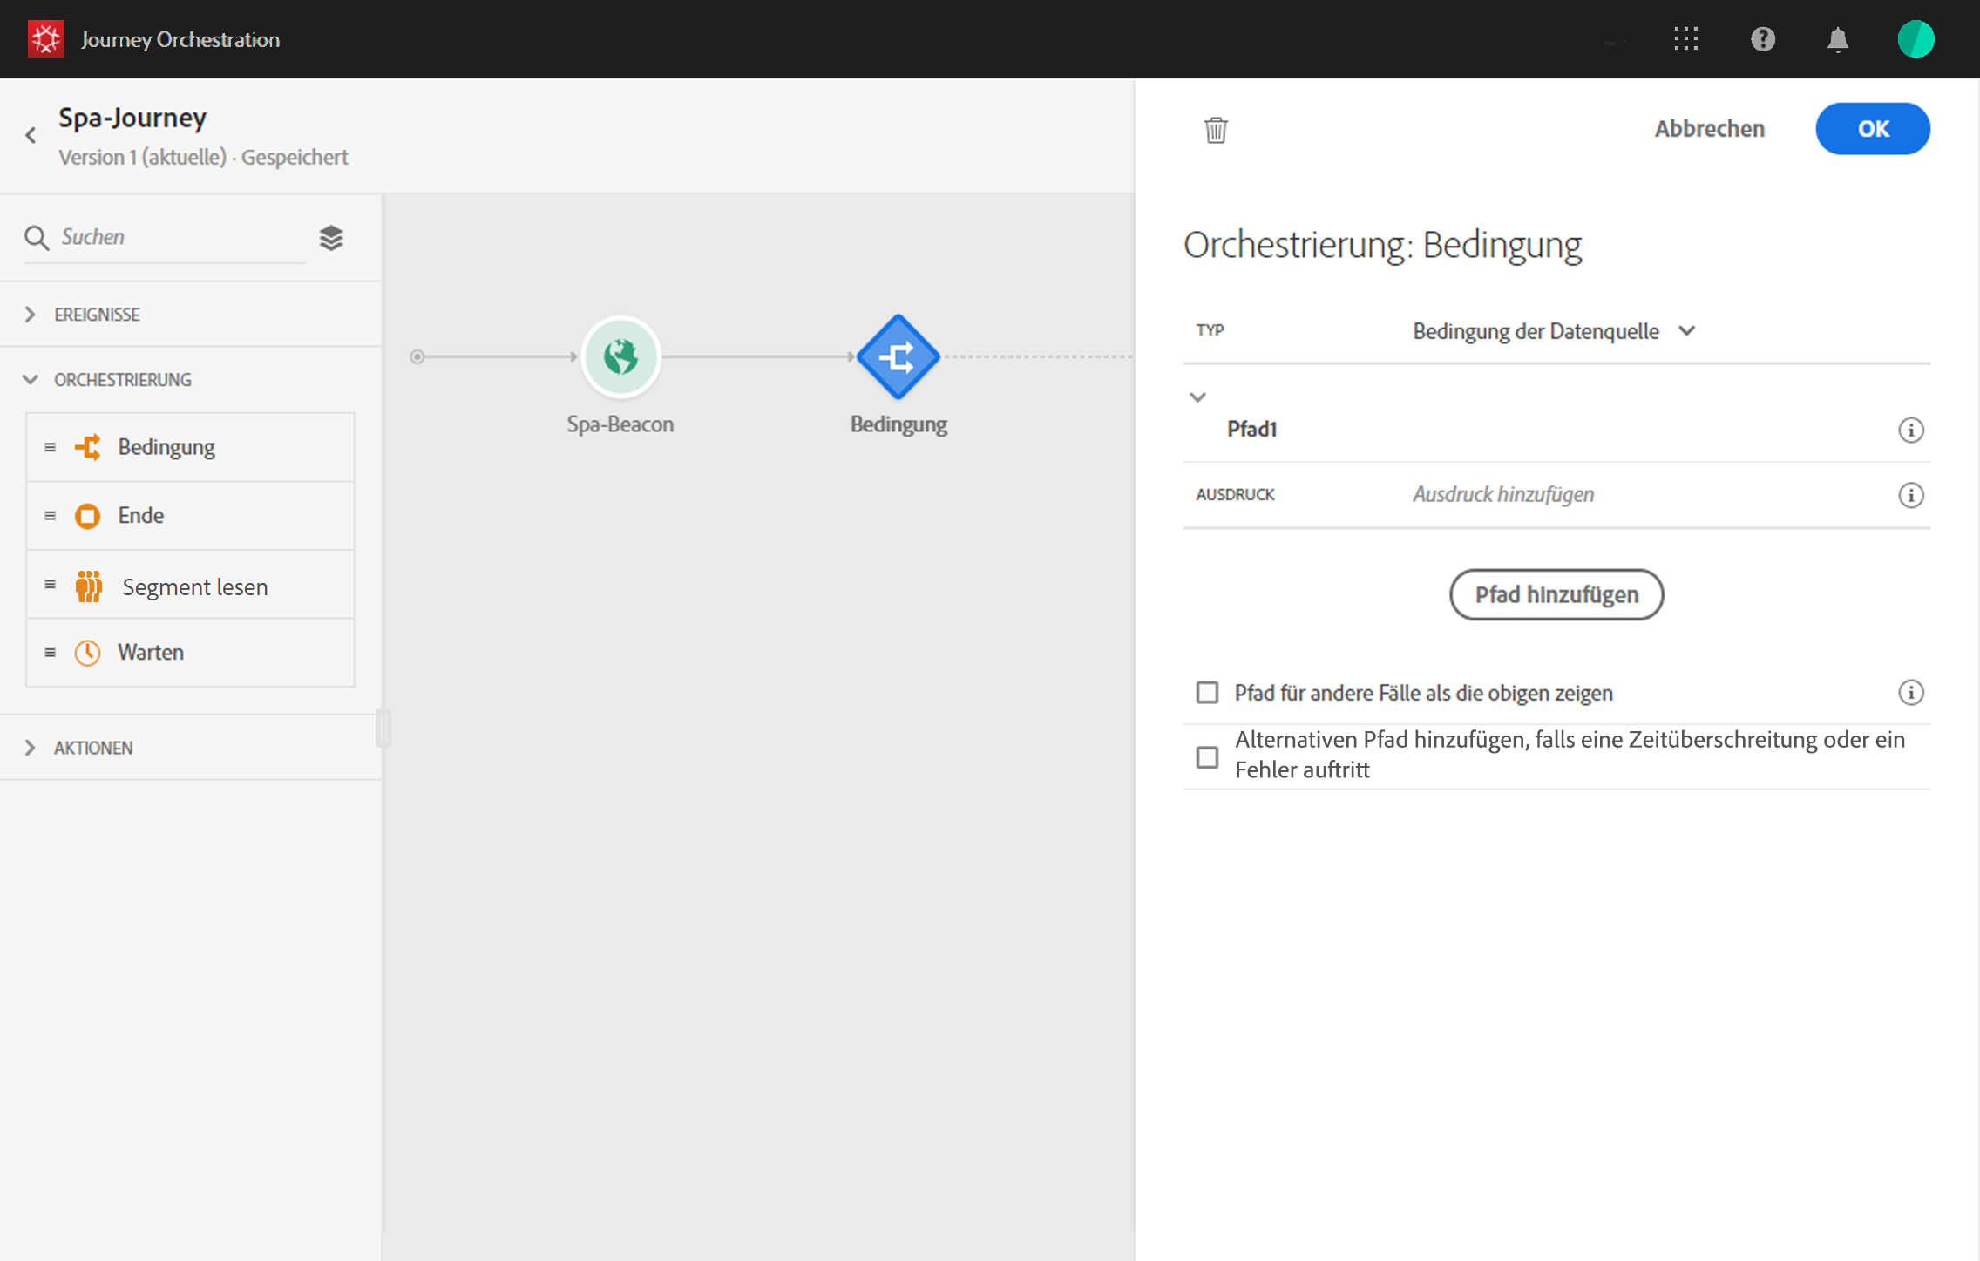Open the app switcher grid icon

(1686, 39)
